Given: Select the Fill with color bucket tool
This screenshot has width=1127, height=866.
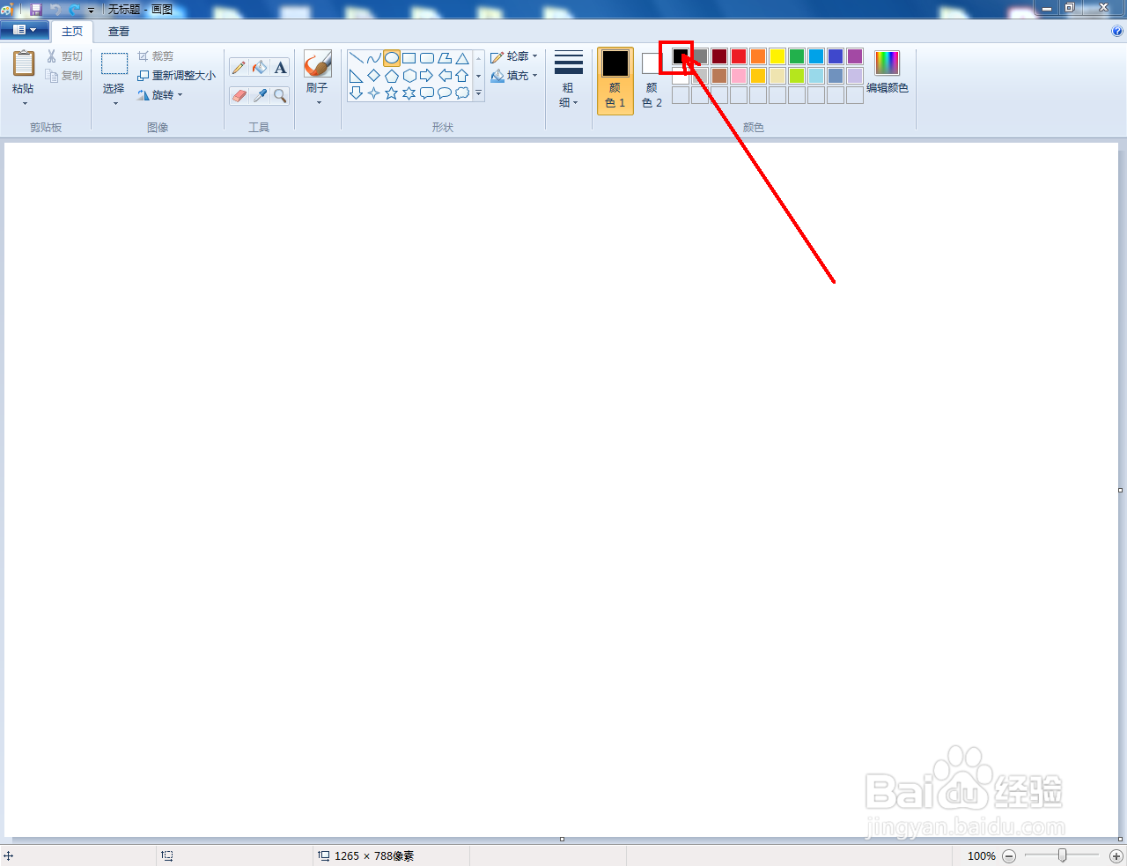Looking at the screenshot, I should [x=260, y=67].
